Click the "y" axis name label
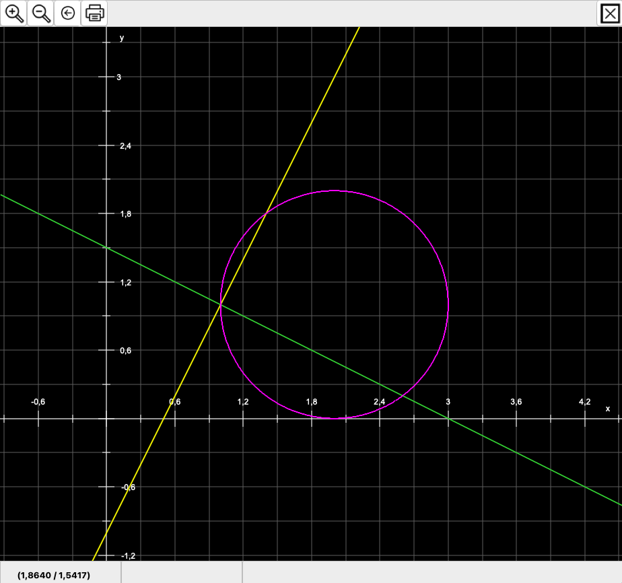This screenshot has width=622, height=583. click(122, 38)
